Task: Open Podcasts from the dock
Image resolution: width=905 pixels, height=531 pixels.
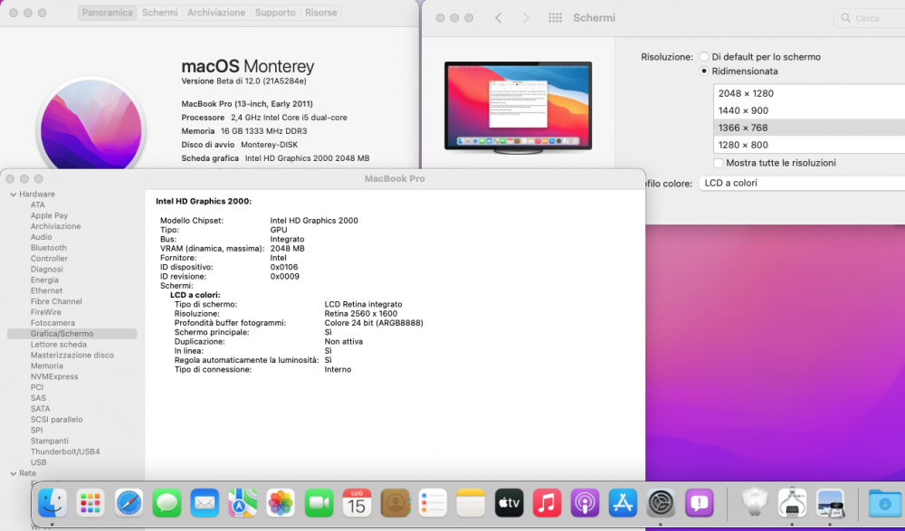Action: pos(585,503)
